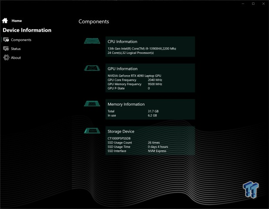Click the GPU Core Frequency label
Screen dimensions: 269x209
pos(122,80)
